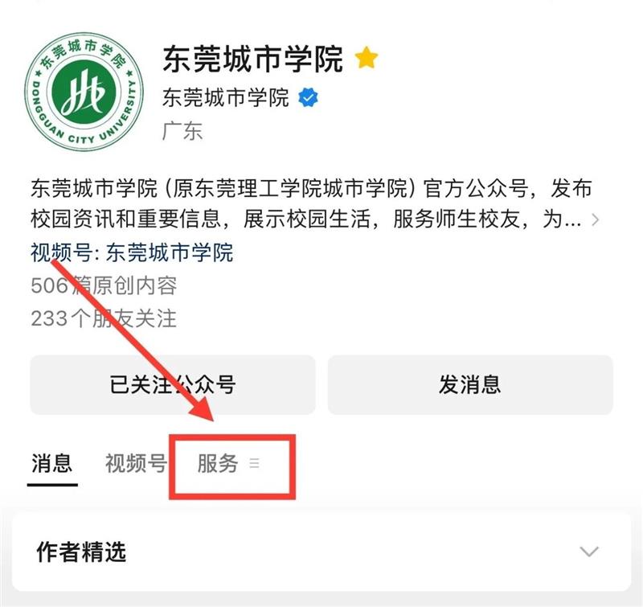Open the 视频号: 东莞城市学院 link
The height and width of the screenshot is (607, 643).
(132, 252)
